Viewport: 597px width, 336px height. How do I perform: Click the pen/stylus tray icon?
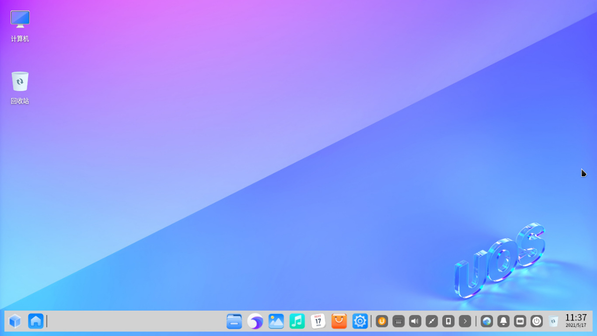432,321
